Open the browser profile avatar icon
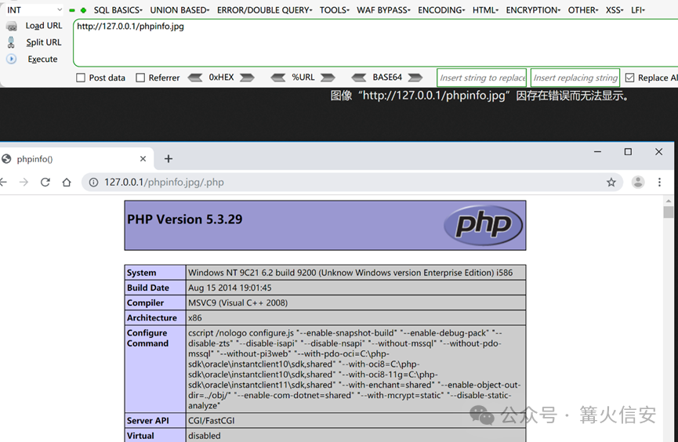678x442 pixels. pos(638,182)
